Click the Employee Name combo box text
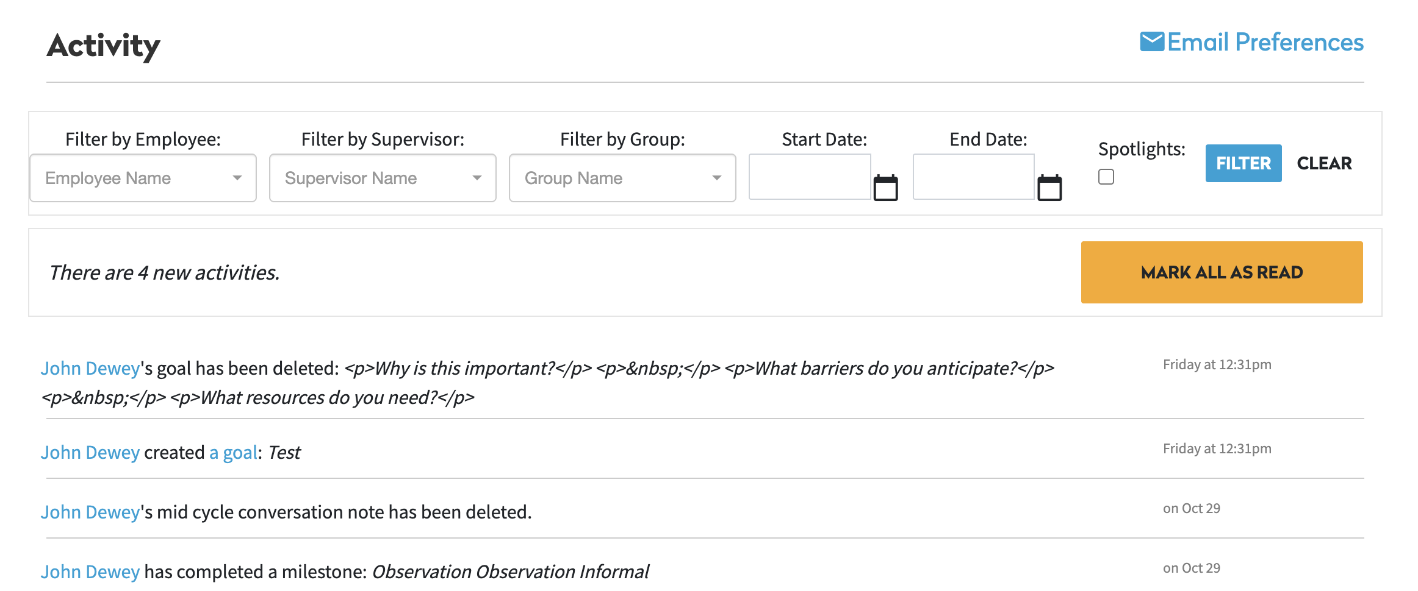Screen dimensions: 1418x591 (108, 178)
